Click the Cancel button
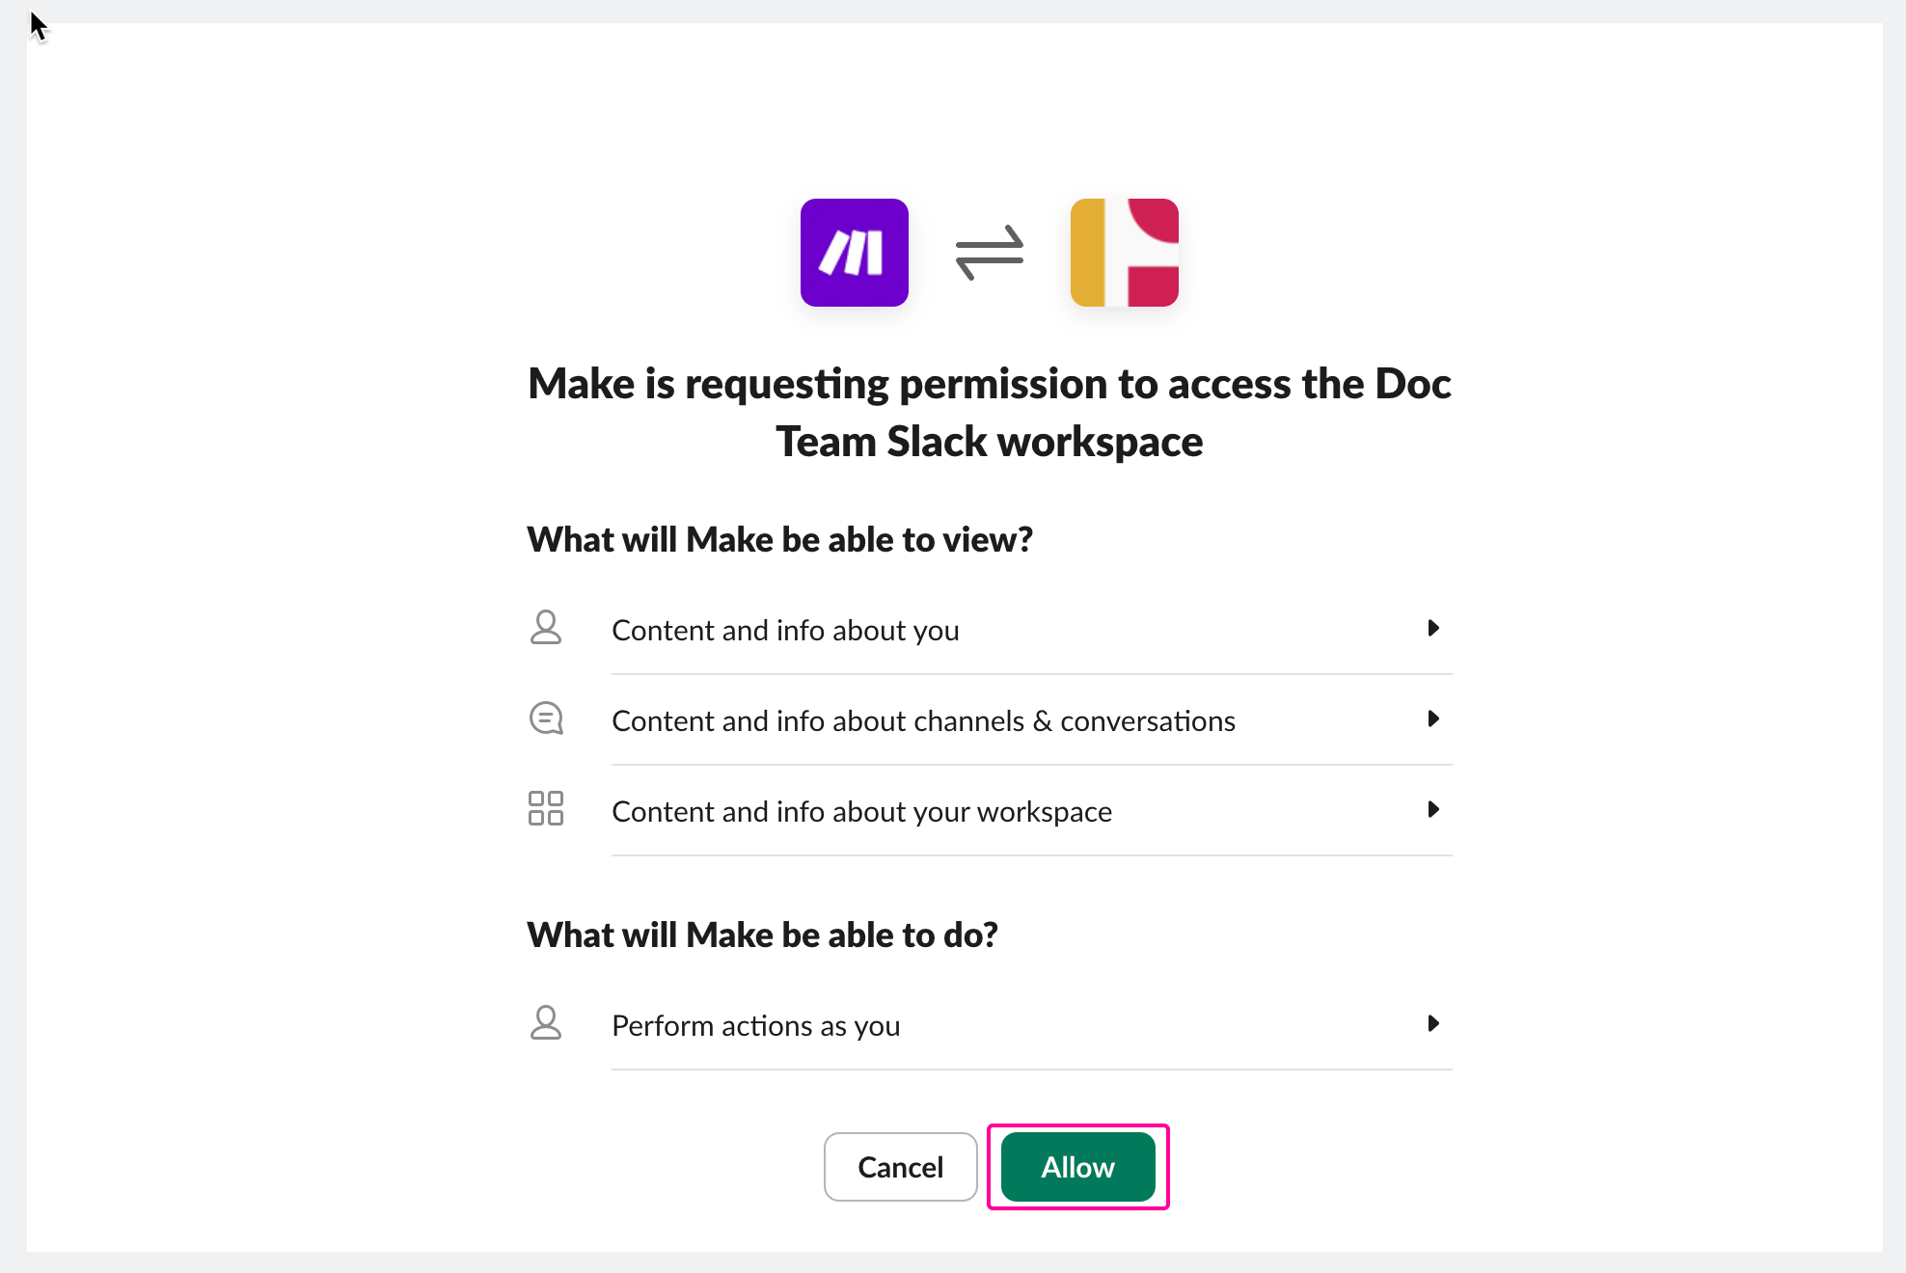The height and width of the screenshot is (1273, 1906). coord(901,1167)
